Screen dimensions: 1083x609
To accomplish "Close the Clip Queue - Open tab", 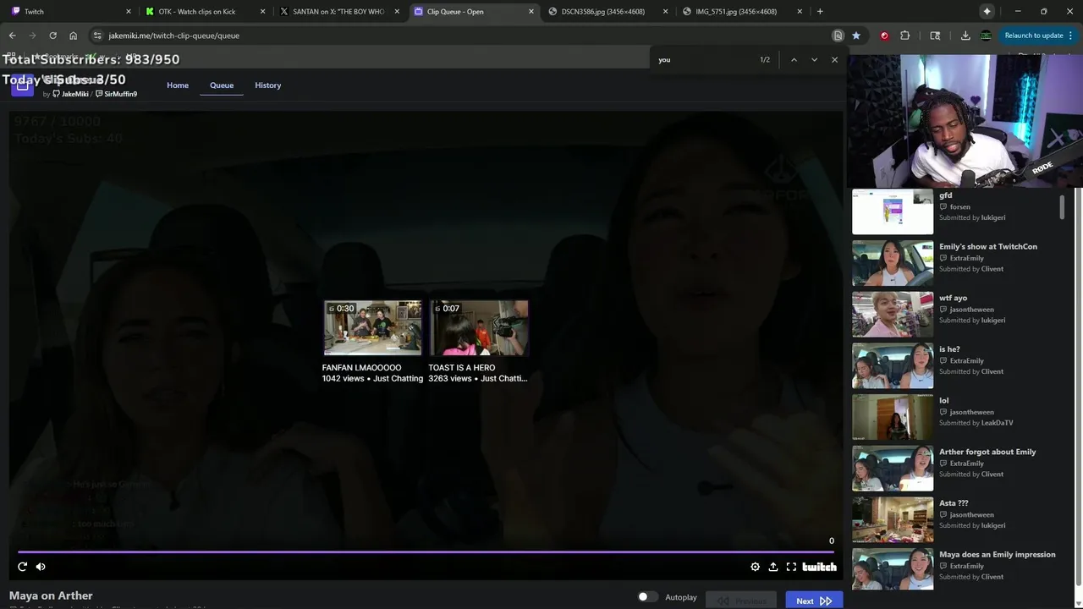I will pos(531,12).
